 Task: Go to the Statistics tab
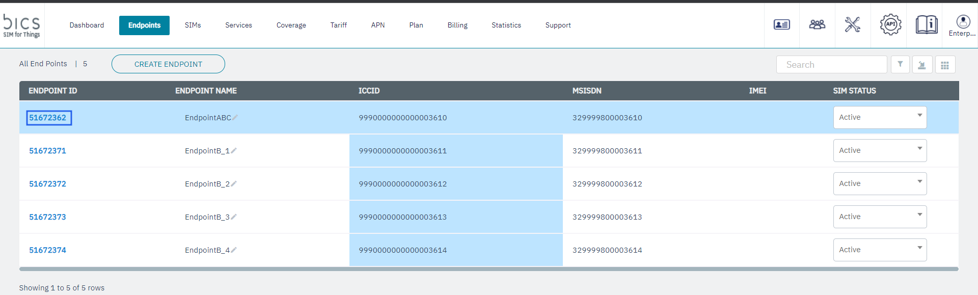coord(506,25)
